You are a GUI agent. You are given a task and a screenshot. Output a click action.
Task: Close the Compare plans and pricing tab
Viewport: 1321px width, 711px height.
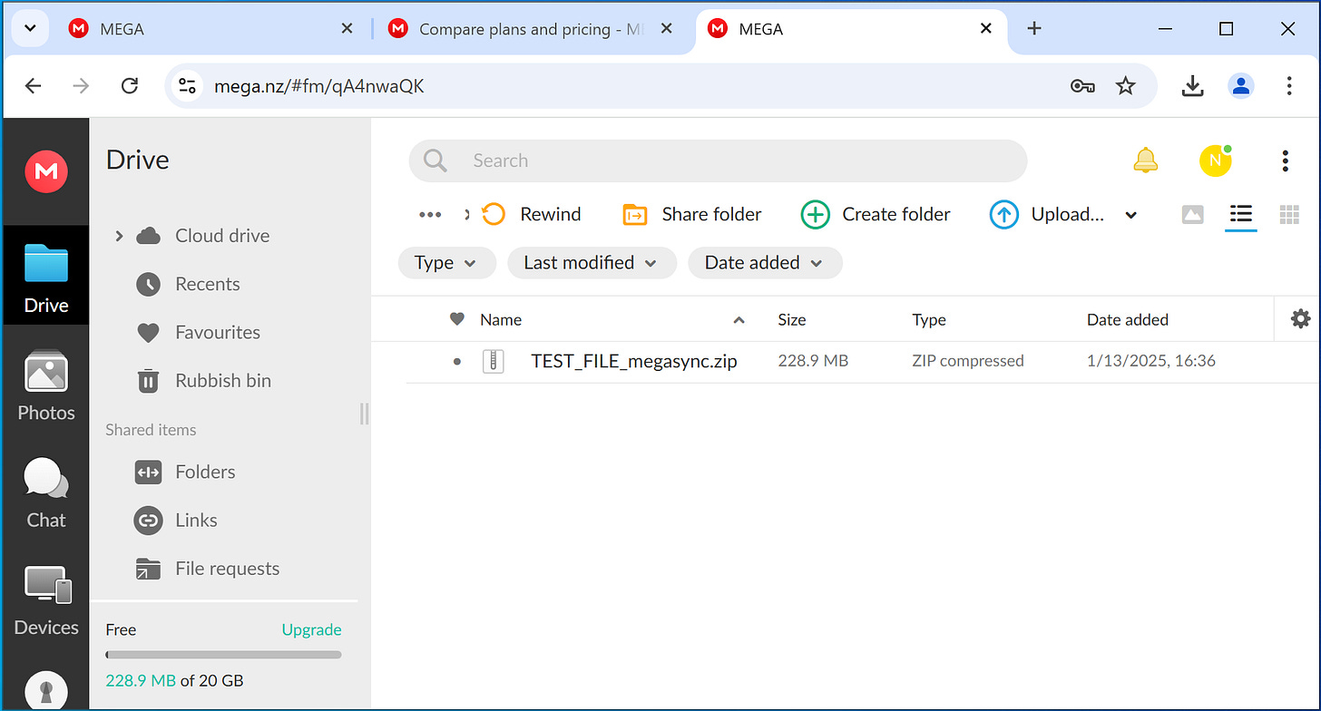click(667, 29)
